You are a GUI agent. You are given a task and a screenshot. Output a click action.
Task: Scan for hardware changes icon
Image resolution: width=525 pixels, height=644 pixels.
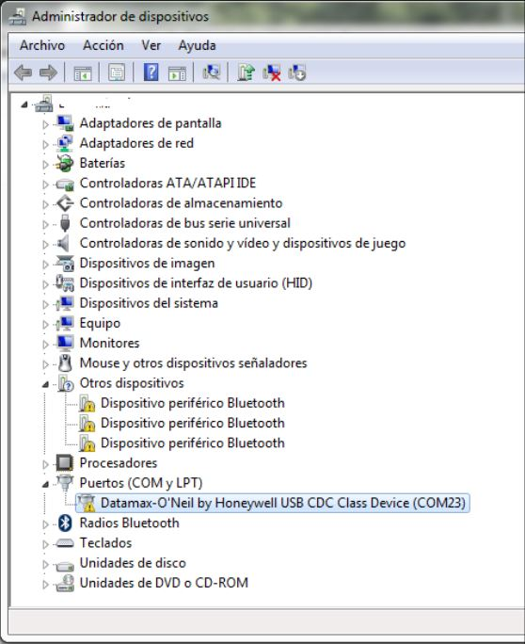pos(212,72)
